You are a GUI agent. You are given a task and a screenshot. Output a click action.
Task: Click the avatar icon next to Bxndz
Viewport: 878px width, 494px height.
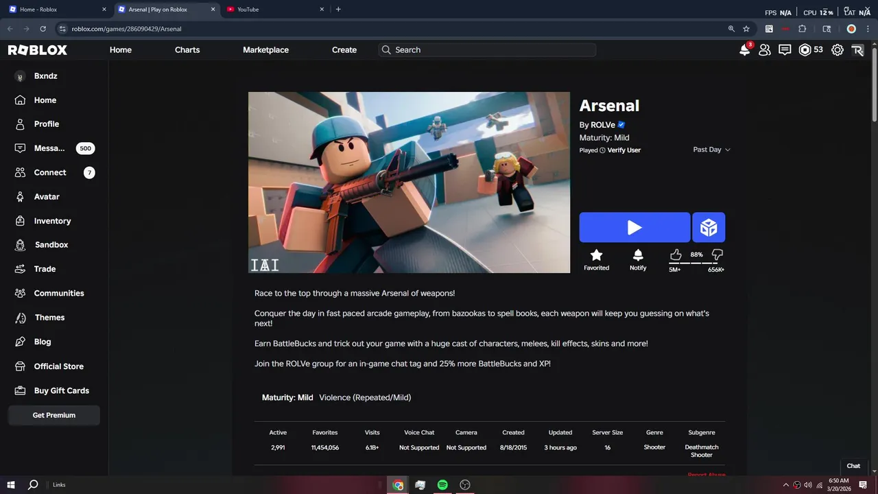(x=20, y=76)
